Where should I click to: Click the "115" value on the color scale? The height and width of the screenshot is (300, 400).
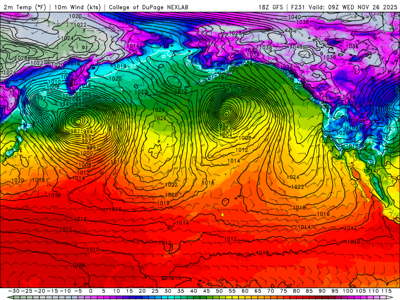[386, 291]
